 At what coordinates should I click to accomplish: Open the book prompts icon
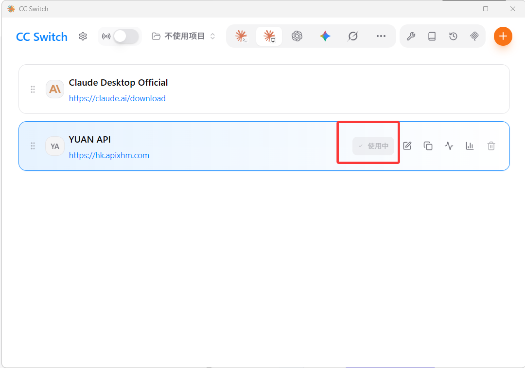pyautogui.click(x=432, y=36)
